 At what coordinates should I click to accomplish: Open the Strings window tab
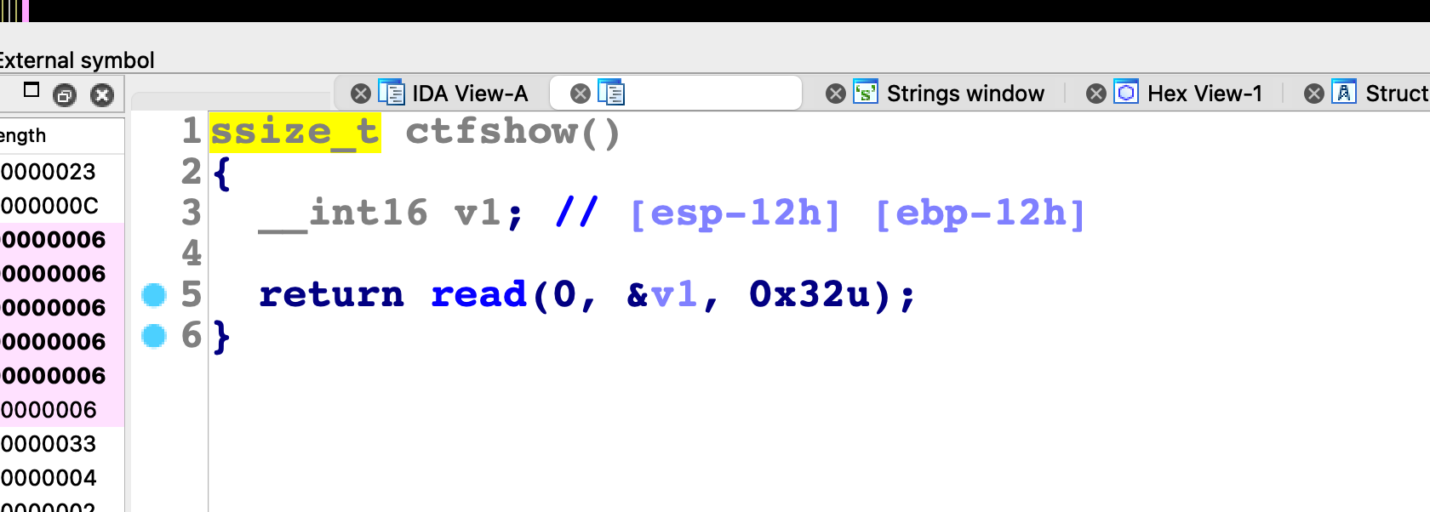tap(965, 94)
